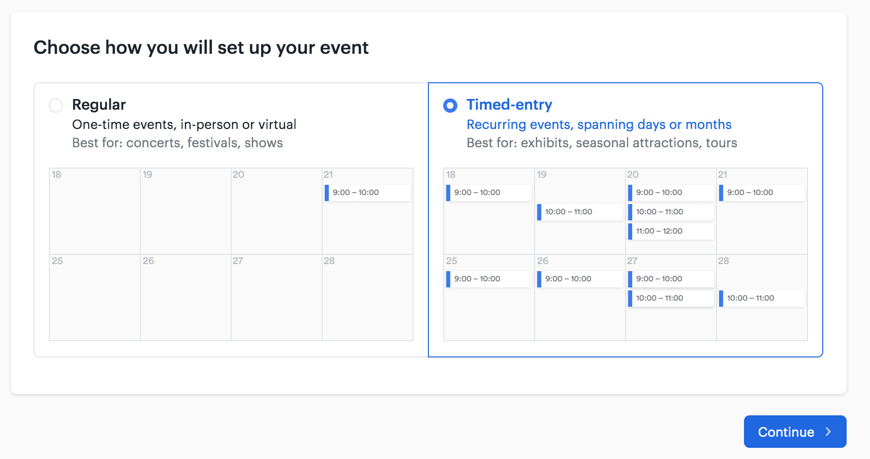Click the Regular option title
Screen dimensions: 870x459
point(99,105)
